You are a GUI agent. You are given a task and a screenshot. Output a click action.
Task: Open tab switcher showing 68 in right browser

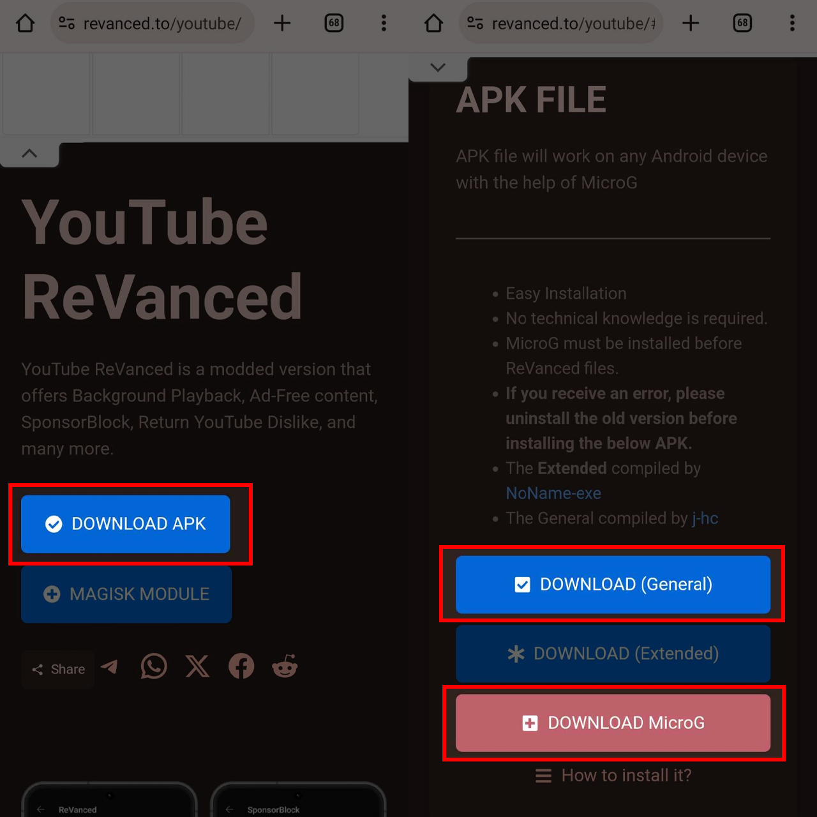pyautogui.click(x=742, y=24)
